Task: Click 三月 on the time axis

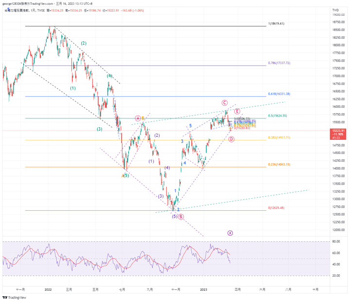Action: pyautogui.click(x=69, y=289)
